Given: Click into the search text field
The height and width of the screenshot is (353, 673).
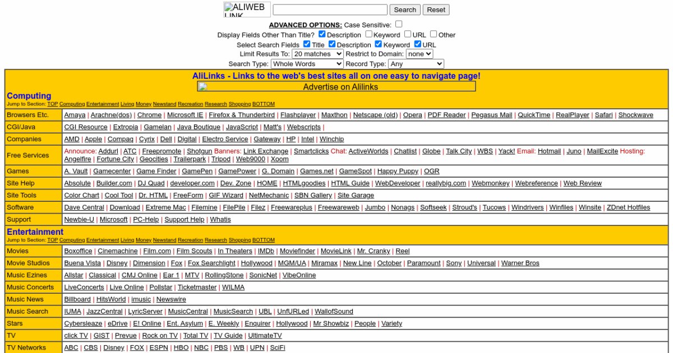Looking at the screenshot, I should pyautogui.click(x=330, y=10).
